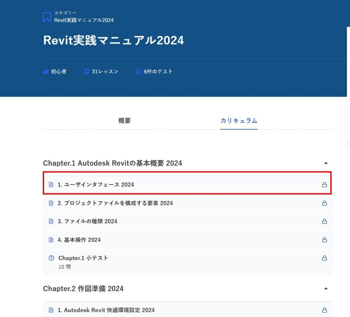Viewport: 350px width, 317px height.
Task: Click the 初心者 level bar-chart icon
Action: pos(46,72)
